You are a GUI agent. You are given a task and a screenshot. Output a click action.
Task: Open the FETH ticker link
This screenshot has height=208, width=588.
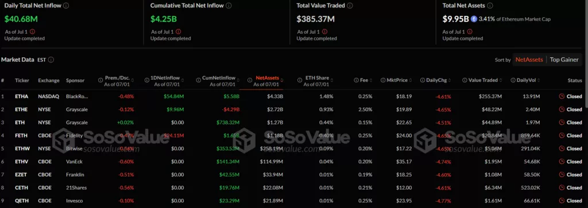[21, 135]
